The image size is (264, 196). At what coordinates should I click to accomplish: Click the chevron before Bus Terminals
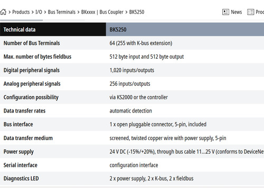click(x=45, y=12)
